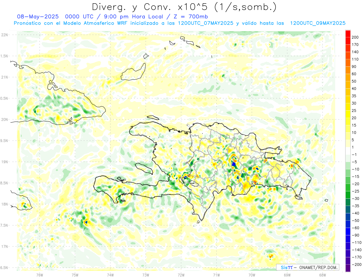Click the colorbar value '-200' at bottom

(356, 265)
